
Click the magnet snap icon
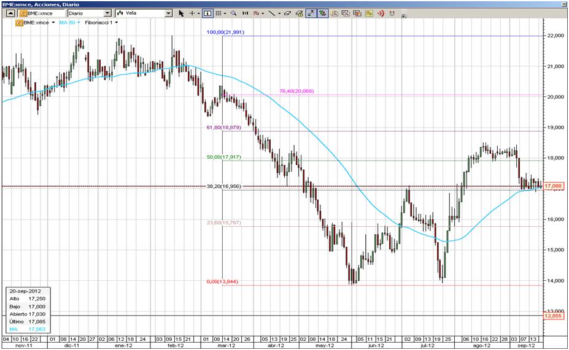click(x=392, y=13)
